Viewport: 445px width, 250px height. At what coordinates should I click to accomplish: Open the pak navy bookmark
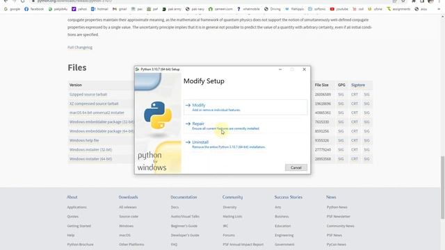tap(195, 9)
